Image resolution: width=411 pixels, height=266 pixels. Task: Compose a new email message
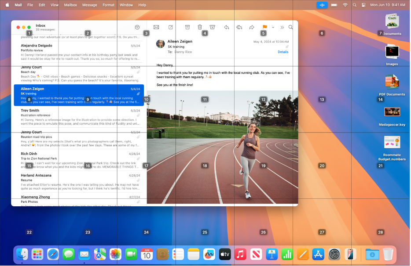point(171,27)
